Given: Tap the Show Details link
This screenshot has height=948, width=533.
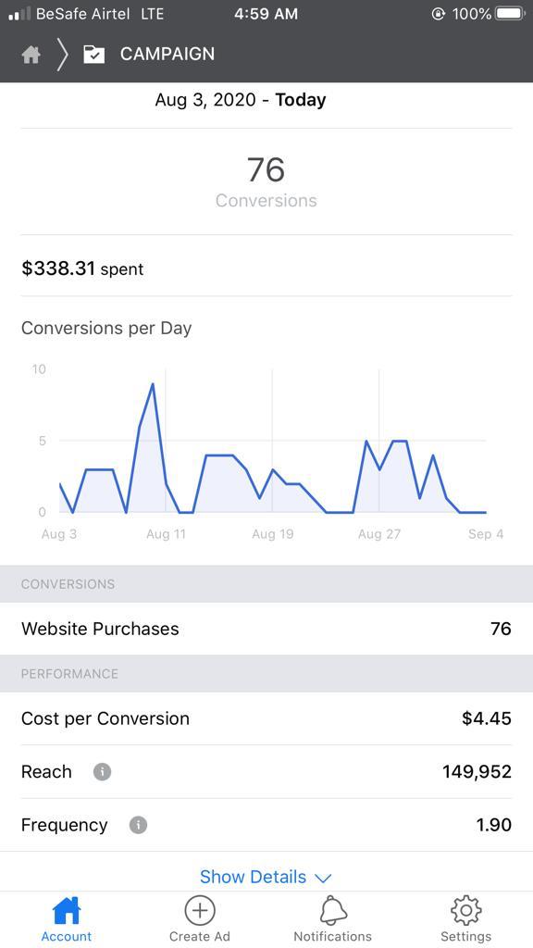Looking at the screenshot, I should (254, 877).
